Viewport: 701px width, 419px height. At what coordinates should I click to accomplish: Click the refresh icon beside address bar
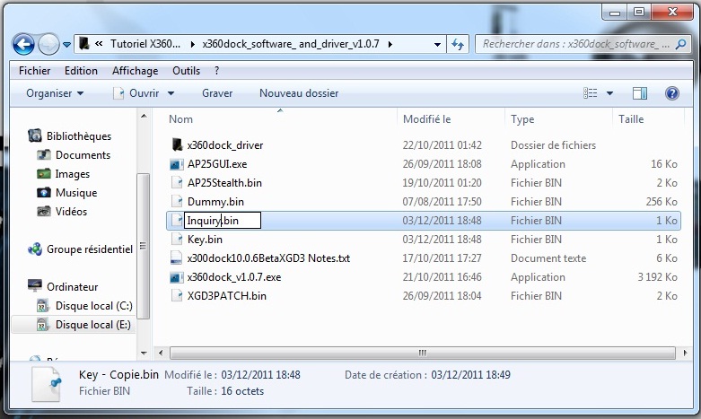pos(458,44)
